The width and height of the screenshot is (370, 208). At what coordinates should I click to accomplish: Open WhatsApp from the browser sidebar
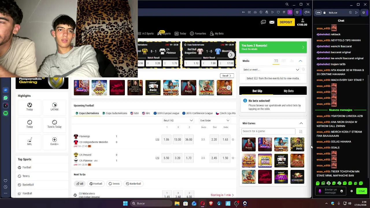point(5,98)
